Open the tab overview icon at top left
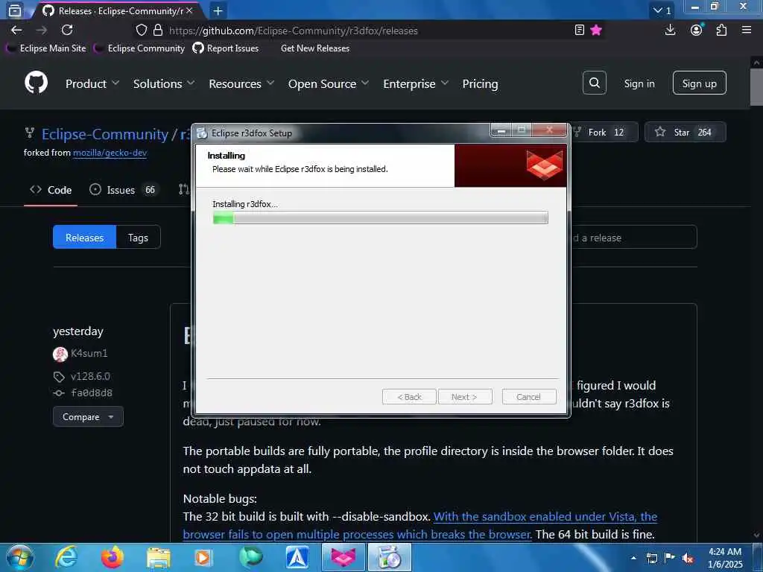 [x=15, y=10]
